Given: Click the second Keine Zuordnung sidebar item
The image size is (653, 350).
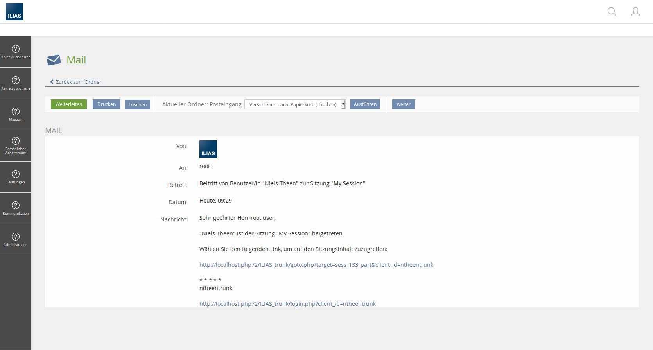Looking at the screenshot, I should tap(16, 83).
